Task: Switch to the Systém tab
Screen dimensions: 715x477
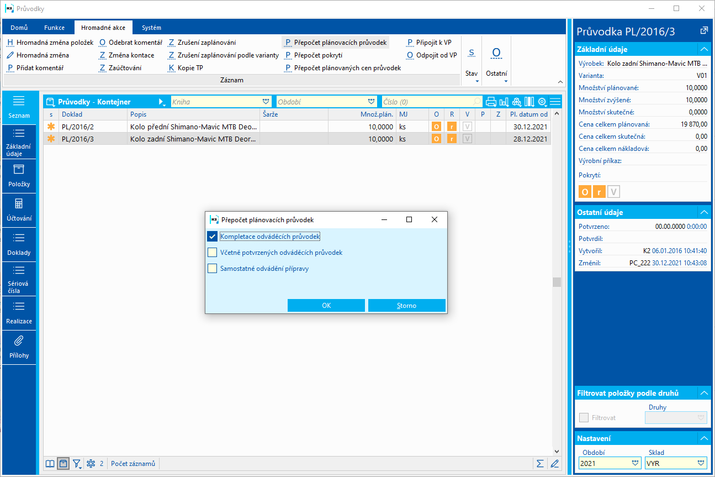Action: point(151,27)
